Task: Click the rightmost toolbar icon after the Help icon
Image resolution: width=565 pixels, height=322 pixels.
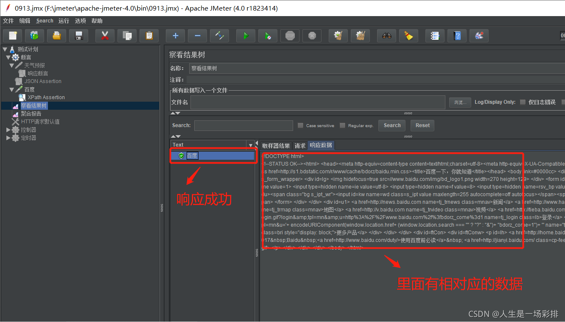Action: [x=479, y=36]
